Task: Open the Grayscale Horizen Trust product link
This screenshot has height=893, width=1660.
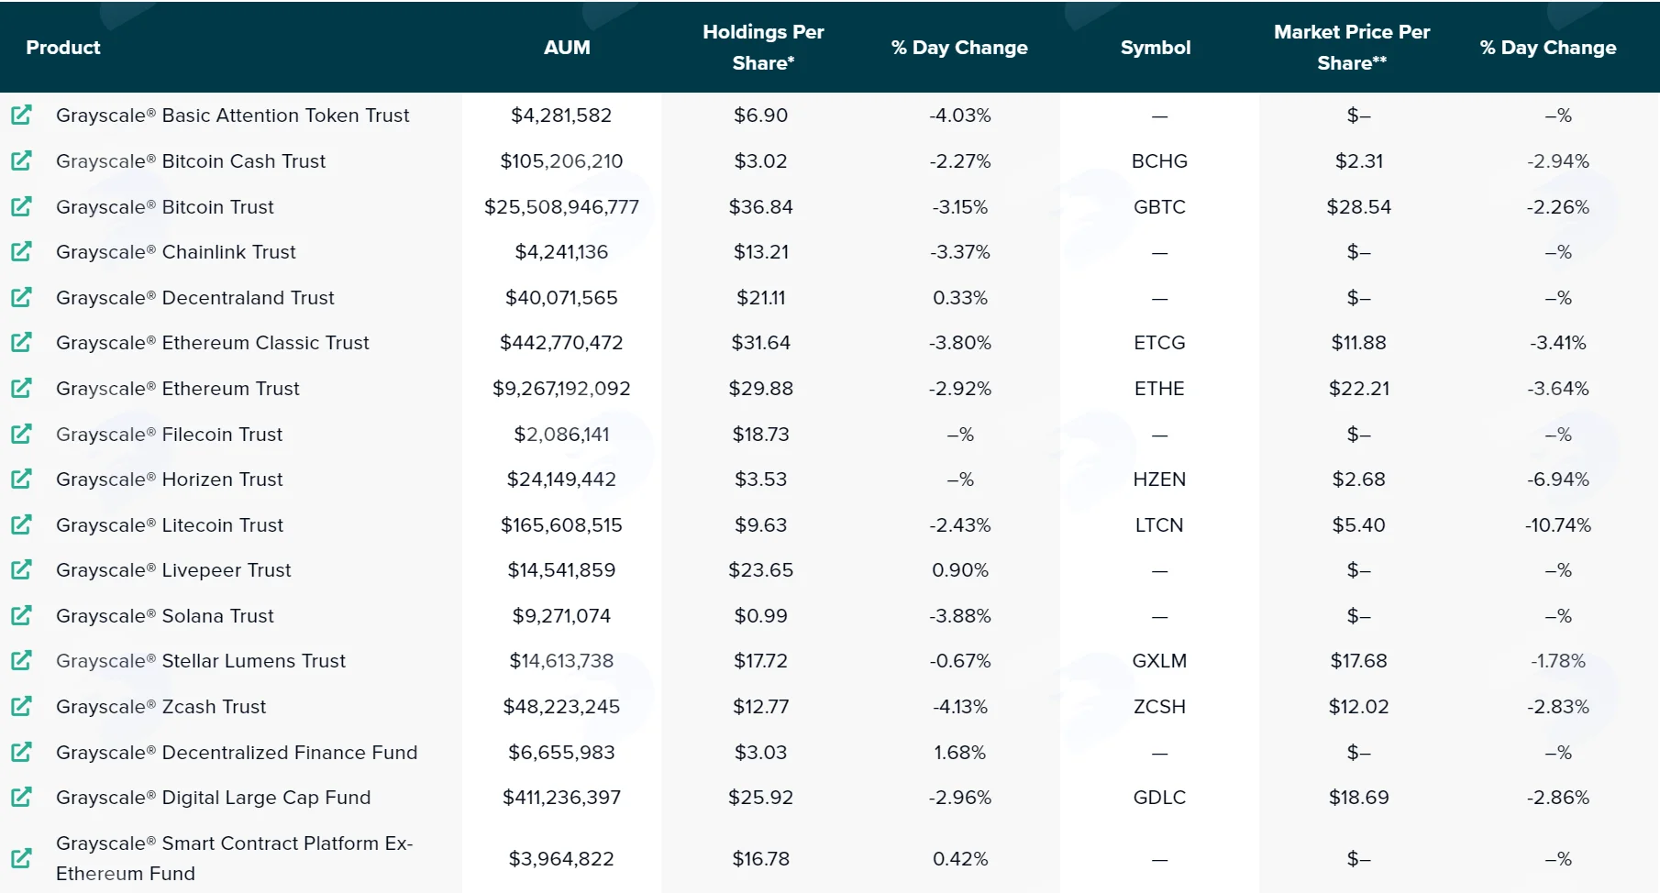Action: coord(170,480)
